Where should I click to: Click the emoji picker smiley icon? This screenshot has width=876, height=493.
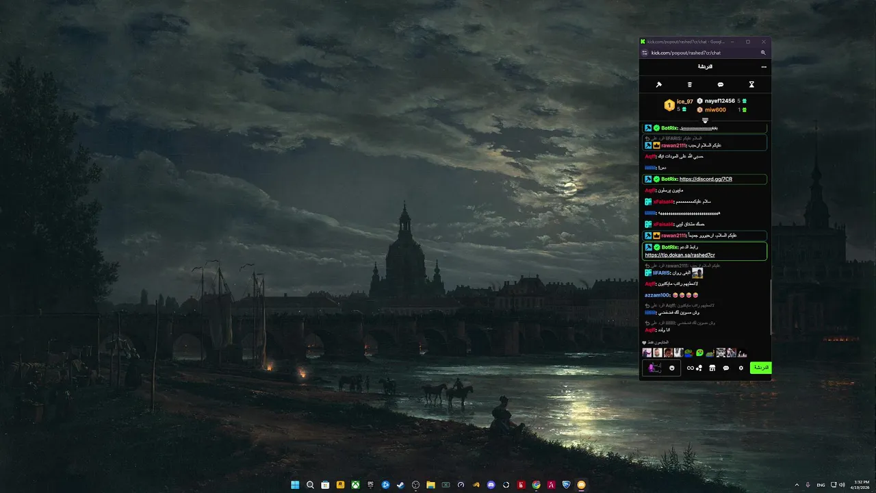point(672,368)
